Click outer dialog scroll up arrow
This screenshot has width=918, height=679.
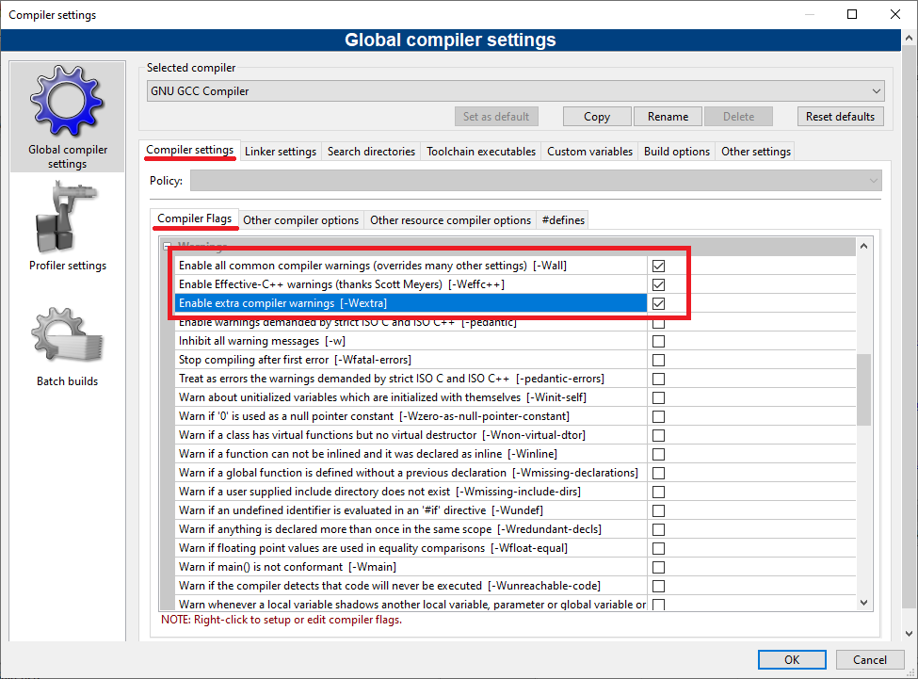click(x=909, y=38)
